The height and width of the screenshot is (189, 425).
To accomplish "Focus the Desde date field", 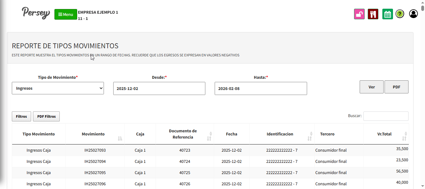I will pyautogui.click(x=159, y=88).
